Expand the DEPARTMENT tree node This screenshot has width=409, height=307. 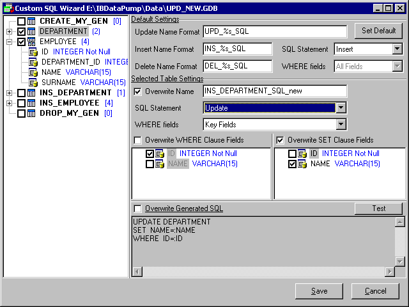9,31
